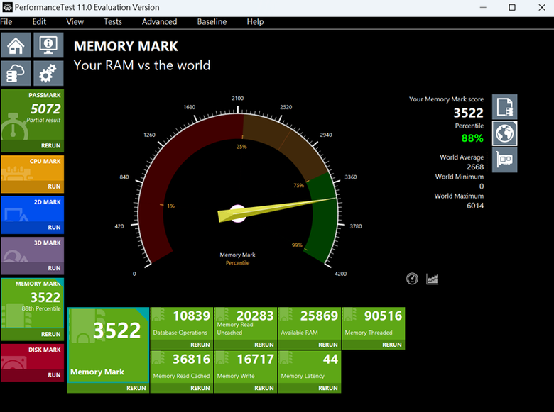Select the 3D Mark tile

[32, 250]
